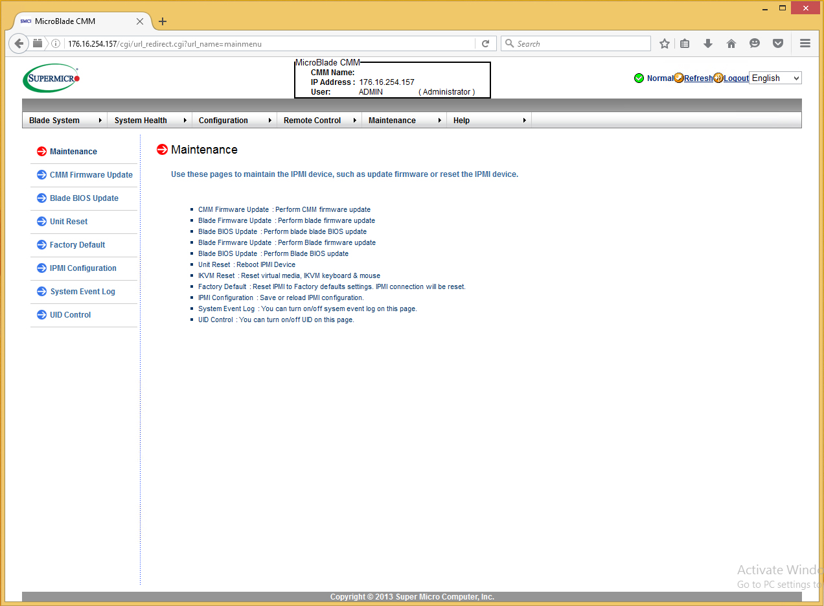Close the MicroBlade CMM tab
824x606 pixels.
[140, 21]
